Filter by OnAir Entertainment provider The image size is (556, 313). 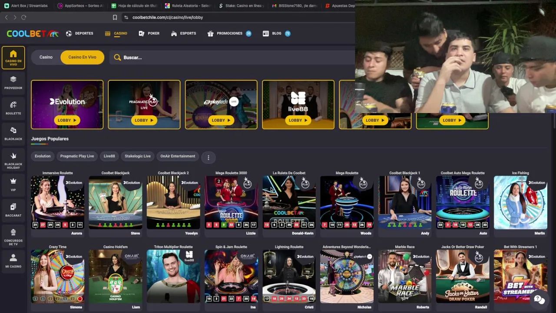tap(178, 156)
